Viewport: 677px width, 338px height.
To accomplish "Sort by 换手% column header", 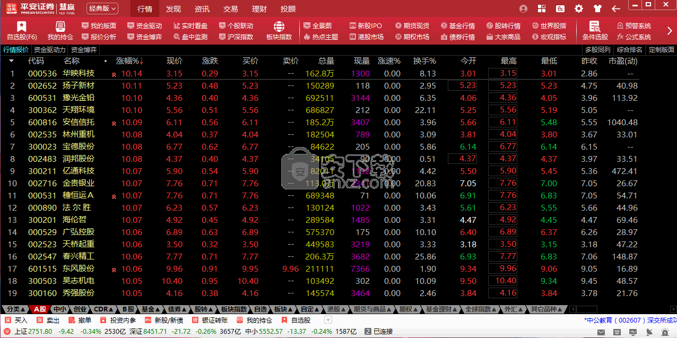I will pyautogui.click(x=424, y=61).
